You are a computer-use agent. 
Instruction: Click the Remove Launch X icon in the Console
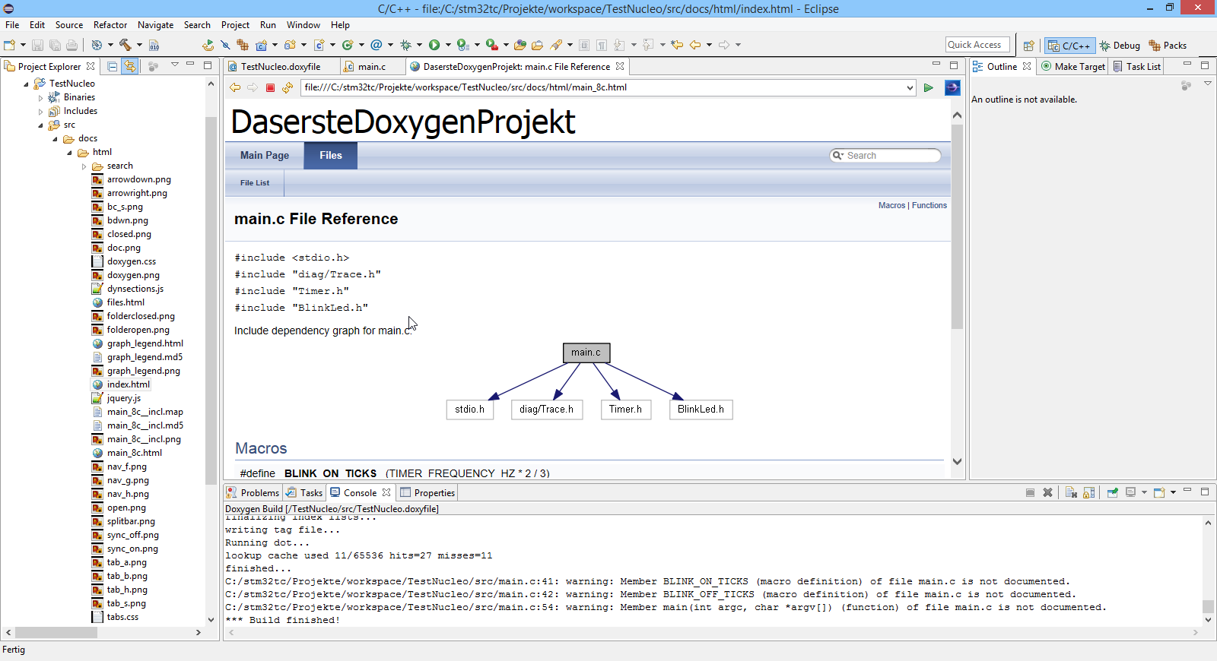[x=1047, y=492]
